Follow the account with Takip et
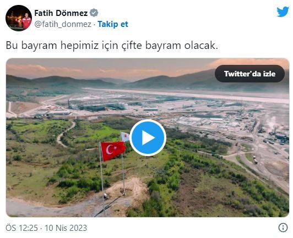Screen dimensions: 293x238 point(113,24)
